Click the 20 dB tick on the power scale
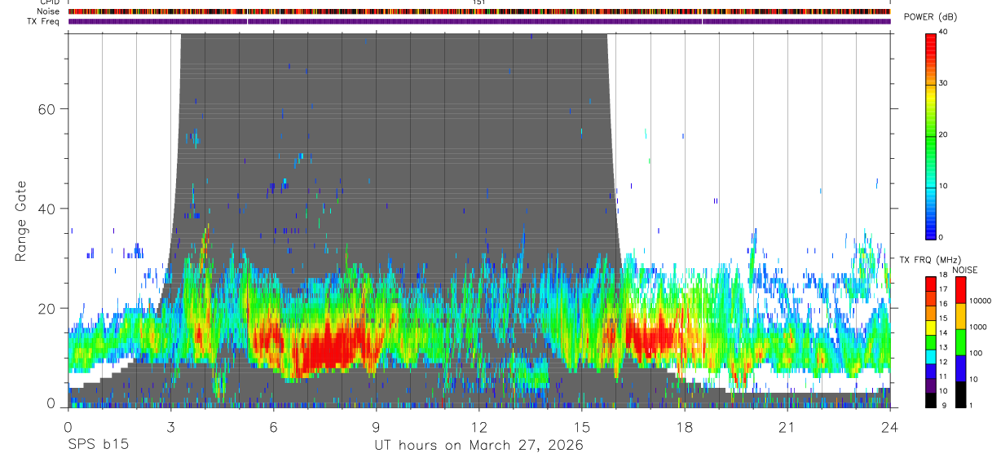 click(942, 134)
